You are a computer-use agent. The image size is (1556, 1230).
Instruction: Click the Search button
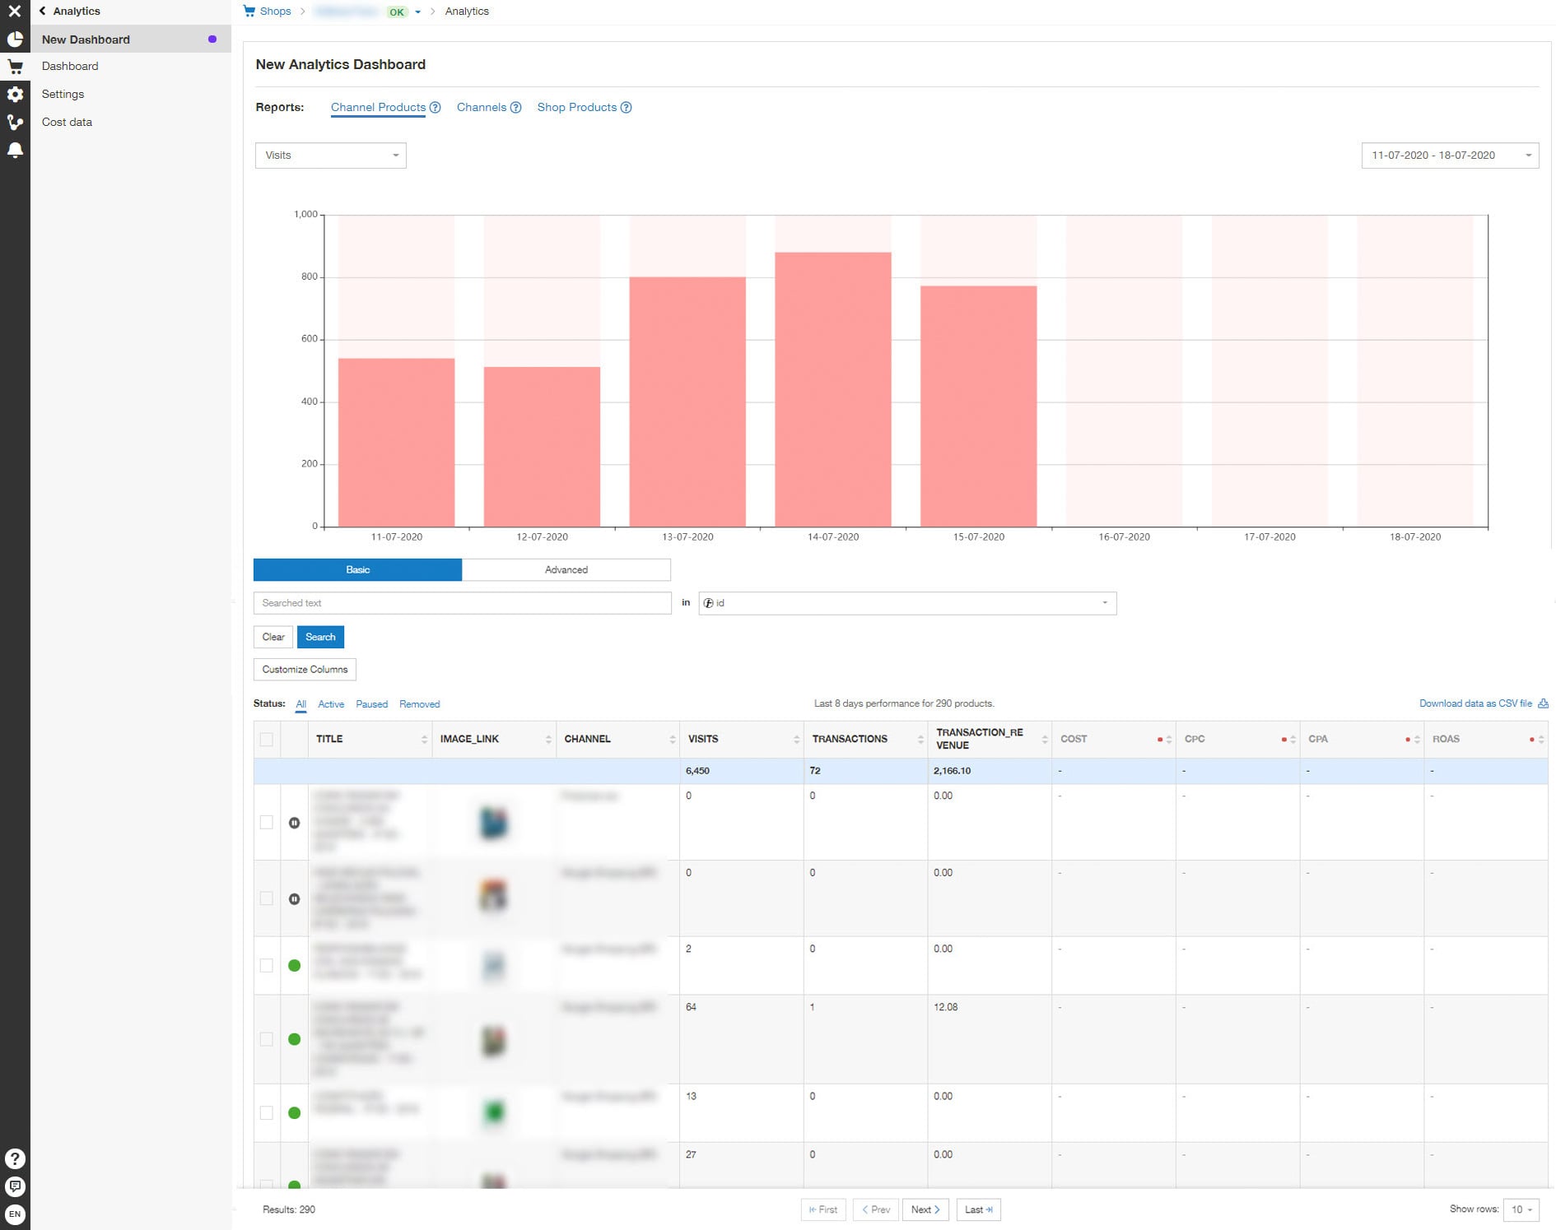click(320, 637)
